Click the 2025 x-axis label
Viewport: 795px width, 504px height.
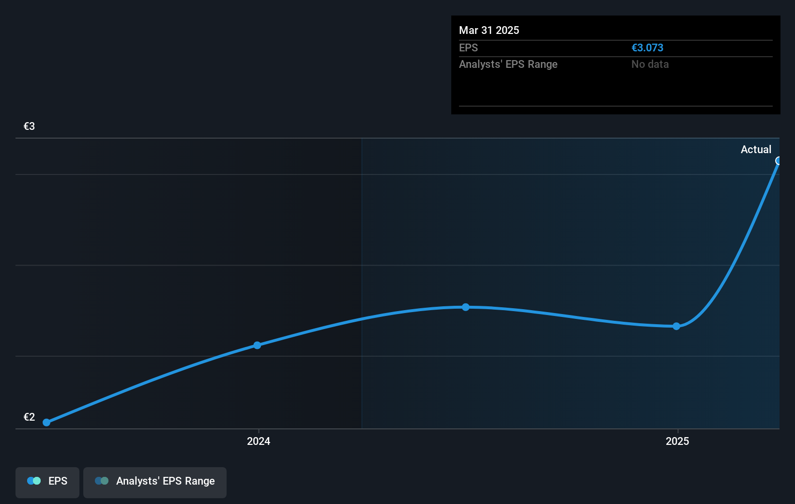tap(677, 441)
